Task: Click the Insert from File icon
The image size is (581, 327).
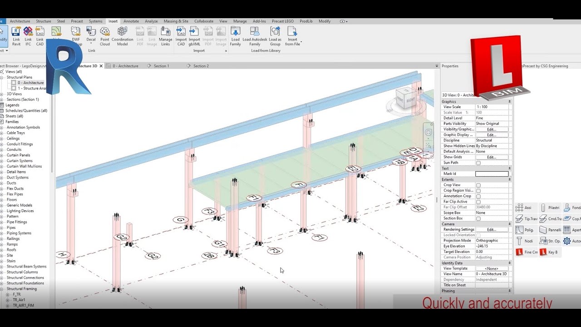Action: (292, 36)
